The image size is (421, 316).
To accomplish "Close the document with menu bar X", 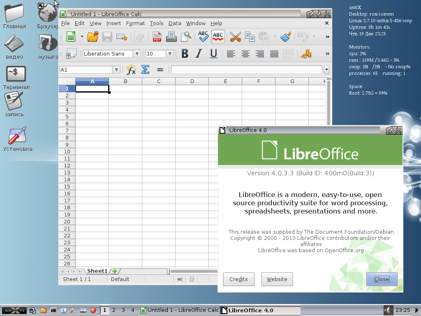I will pyautogui.click(x=327, y=23).
